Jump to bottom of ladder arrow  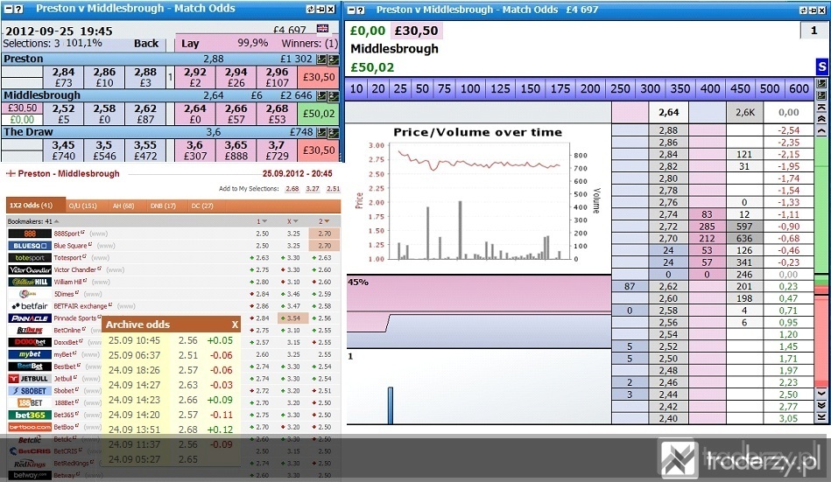point(821,417)
